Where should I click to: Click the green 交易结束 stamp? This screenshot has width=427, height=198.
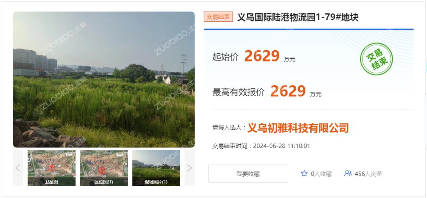click(376, 59)
